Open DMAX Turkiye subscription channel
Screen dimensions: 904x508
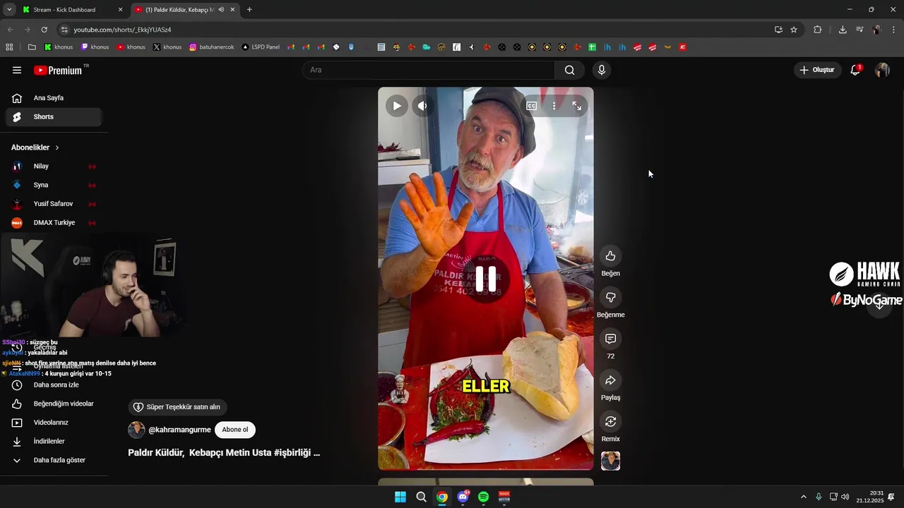click(x=54, y=222)
